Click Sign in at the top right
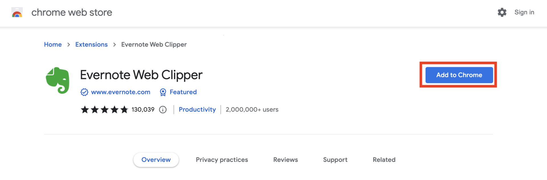The width and height of the screenshot is (547, 180). [x=524, y=12]
